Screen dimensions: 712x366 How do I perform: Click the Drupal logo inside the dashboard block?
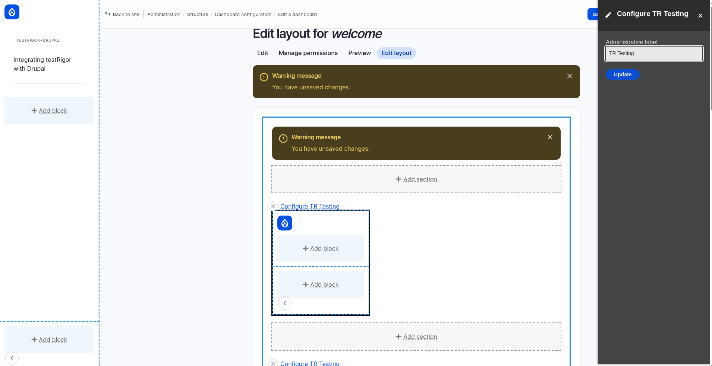pos(284,223)
